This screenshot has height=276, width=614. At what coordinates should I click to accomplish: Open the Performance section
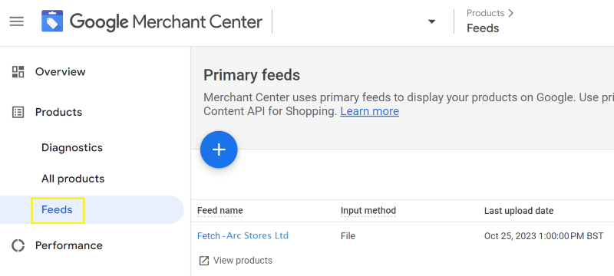(69, 245)
